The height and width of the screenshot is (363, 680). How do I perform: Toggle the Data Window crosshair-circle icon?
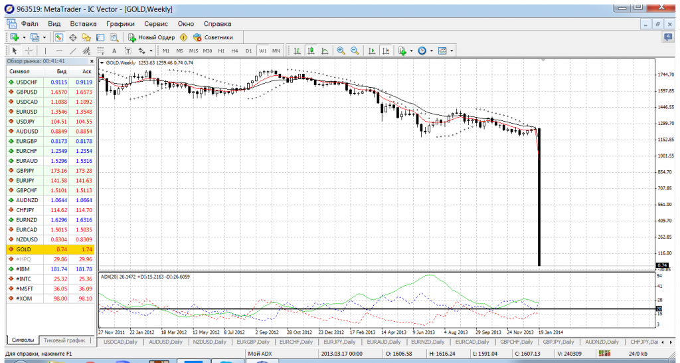72,37
